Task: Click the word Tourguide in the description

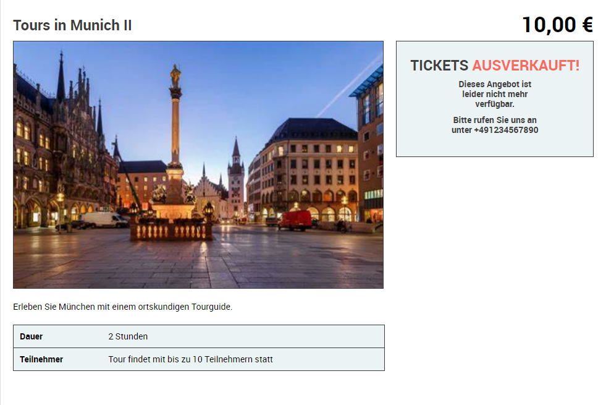Action: 212,307
